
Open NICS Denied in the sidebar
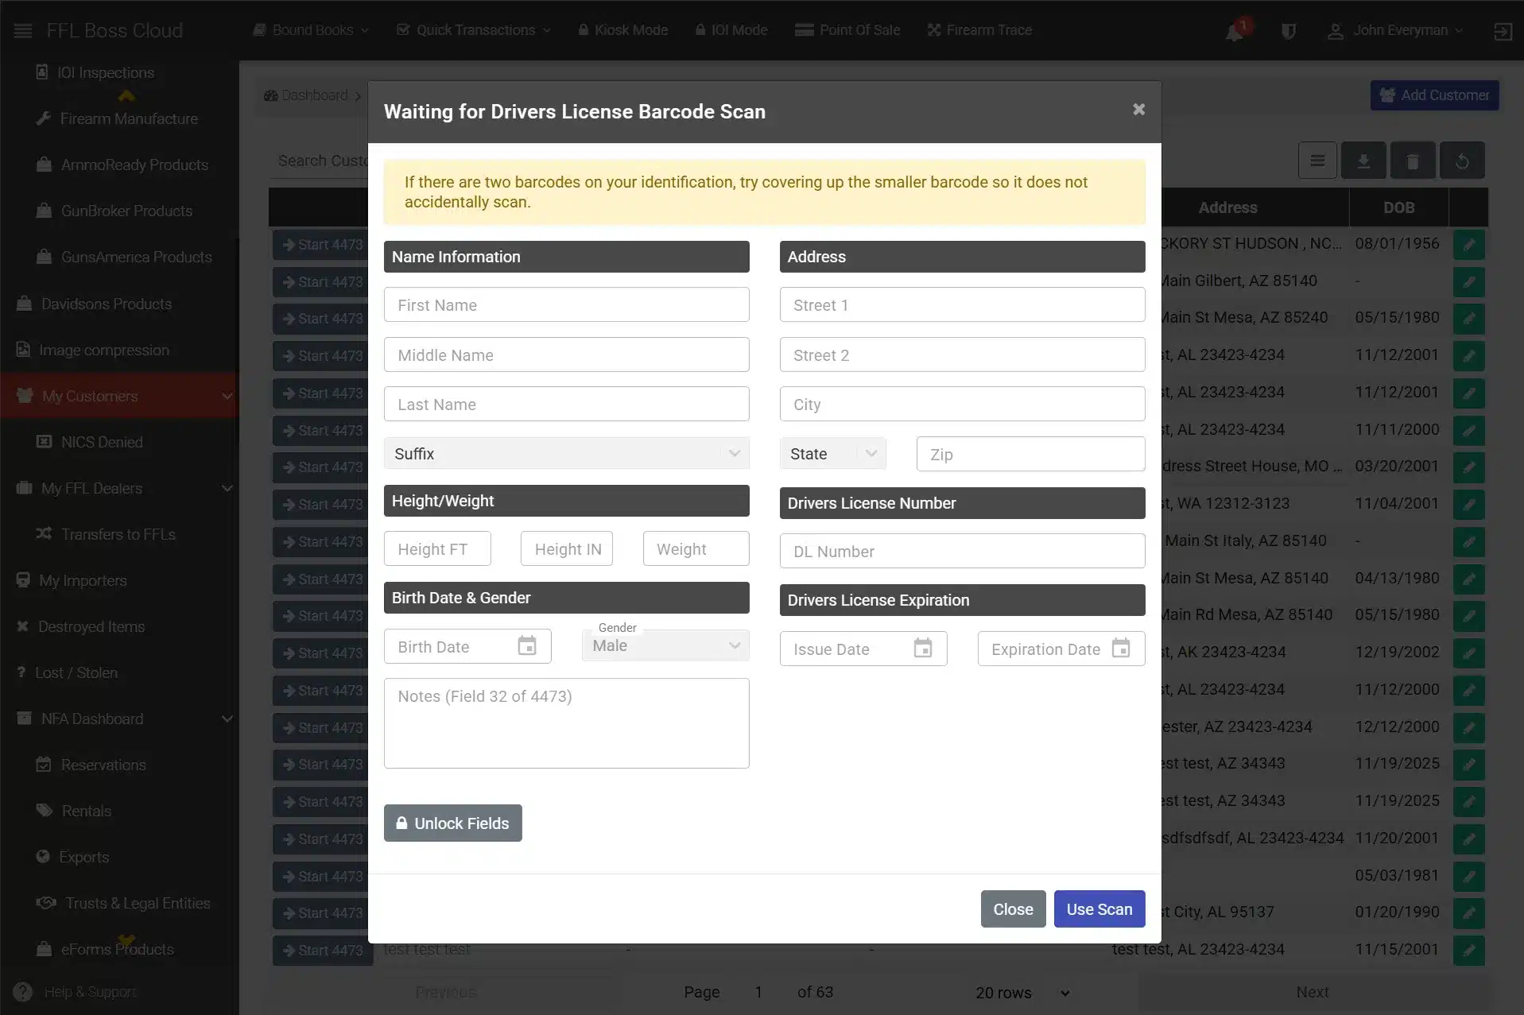tap(102, 442)
